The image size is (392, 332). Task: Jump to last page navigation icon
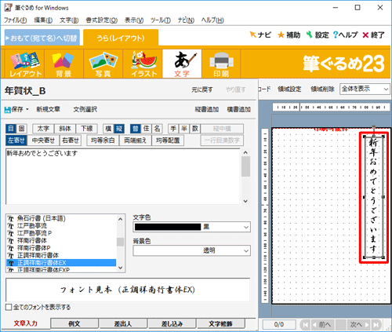(376, 325)
